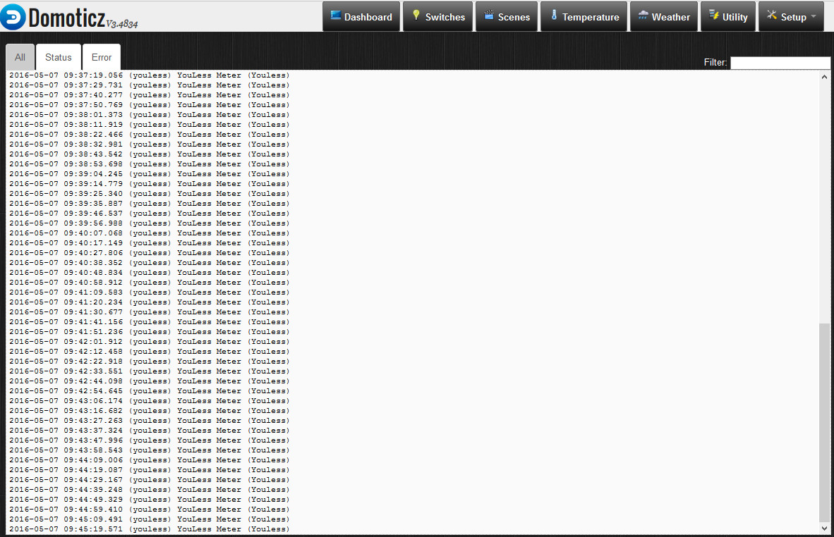Select log entry at 09:39:35.887
Image resolution: width=834 pixels, height=537 pixels.
coord(150,204)
